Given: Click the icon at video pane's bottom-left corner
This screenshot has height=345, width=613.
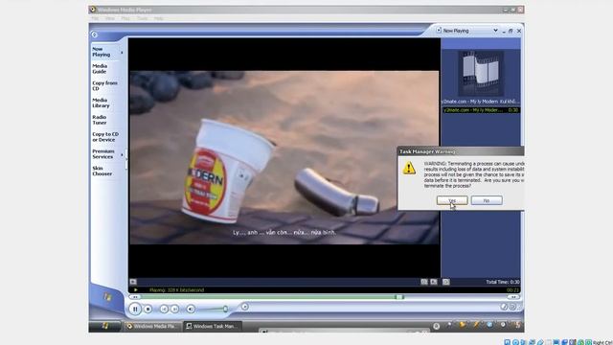Looking at the screenshot, I should (x=133, y=282).
